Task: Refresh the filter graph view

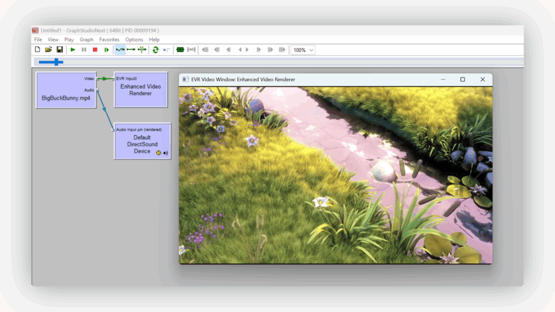Action: (156, 49)
